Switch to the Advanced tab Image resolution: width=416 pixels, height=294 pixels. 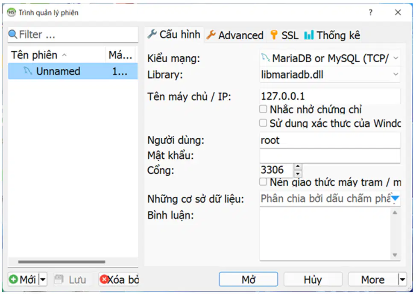click(235, 35)
